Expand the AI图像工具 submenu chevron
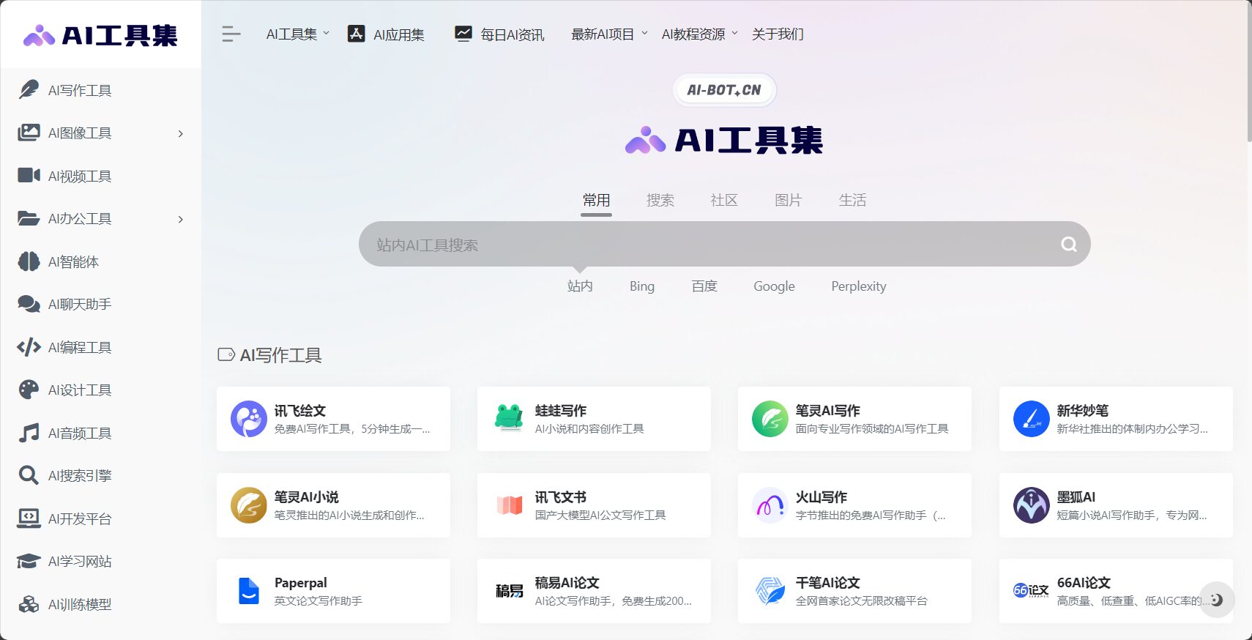Viewport: 1252px width, 640px height. click(x=181, y=133)
